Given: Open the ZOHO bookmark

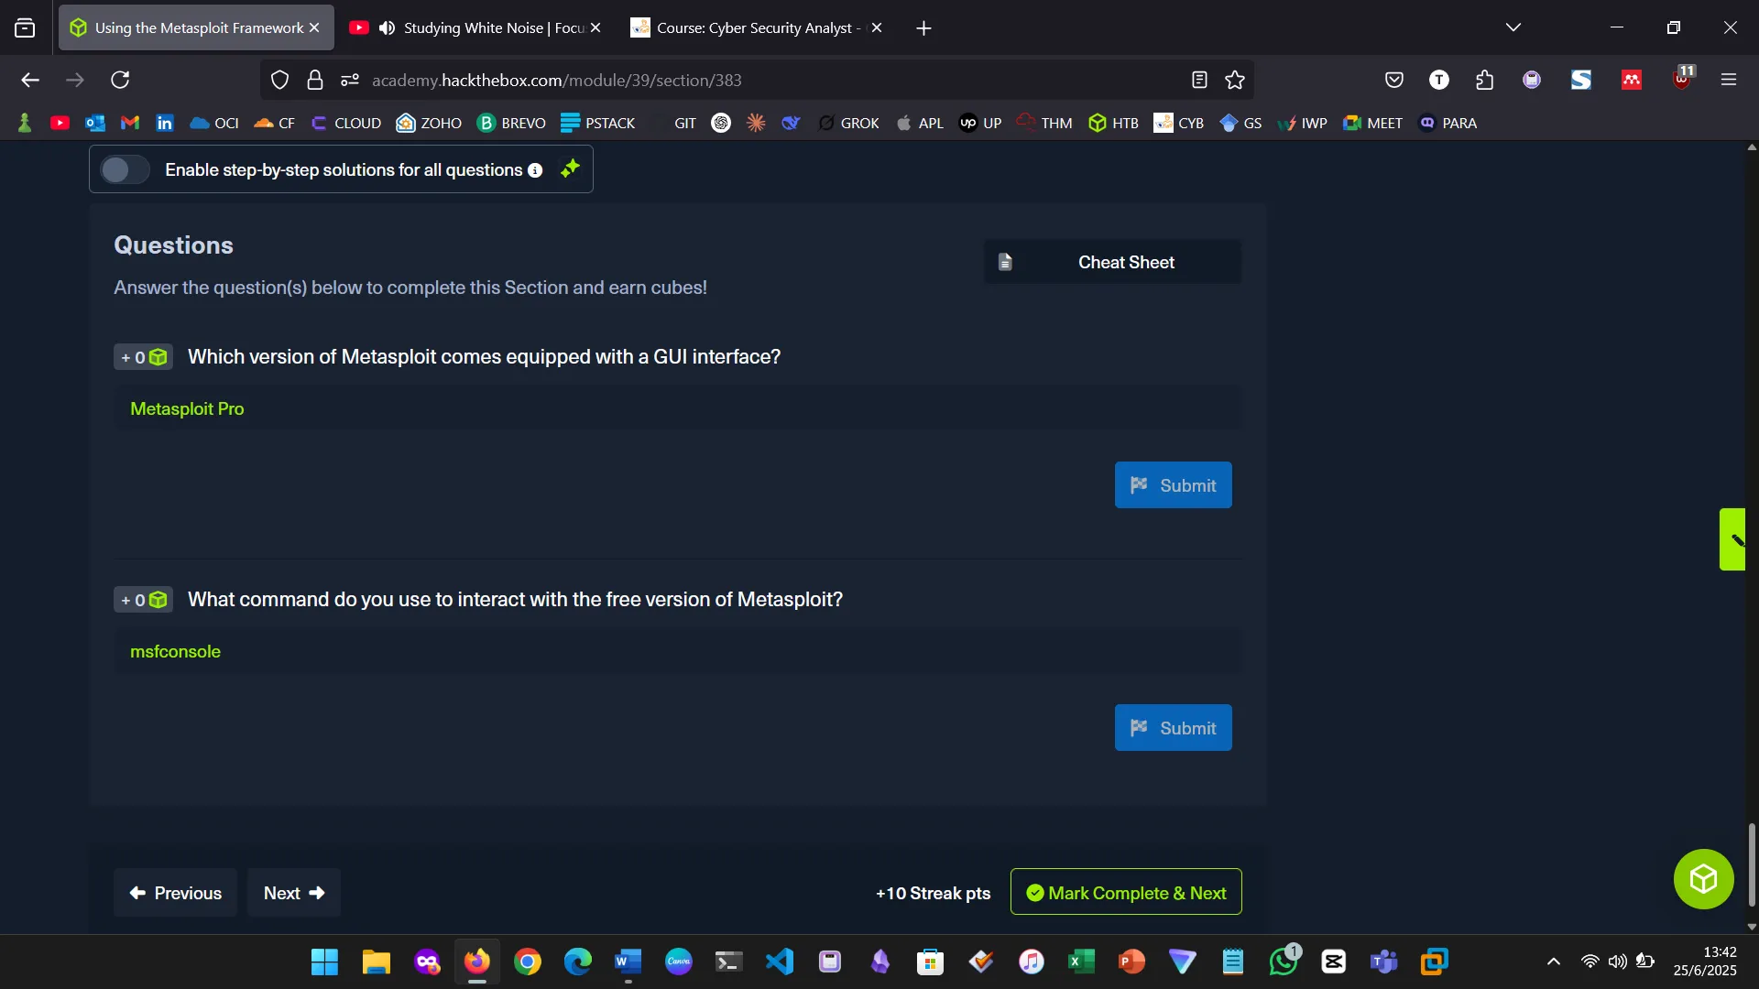Looking at the screenshot, I should pyautogui.click(x=428, y=122).
